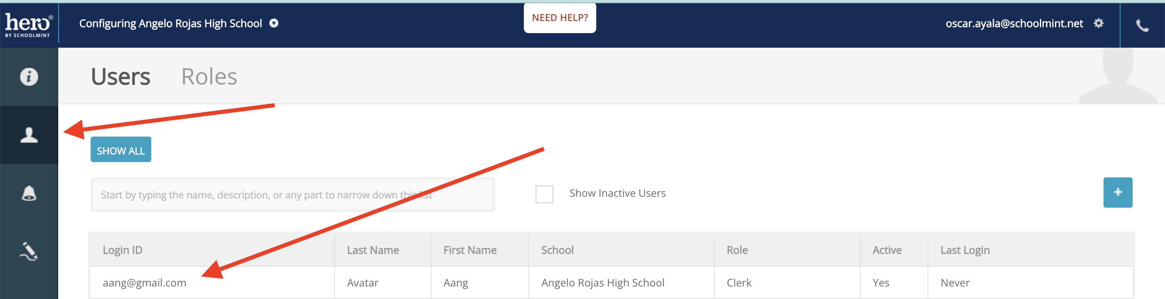1165x299 pixels.
Task: Open the info sidebar icon
Action: click(x=29, y=77)
